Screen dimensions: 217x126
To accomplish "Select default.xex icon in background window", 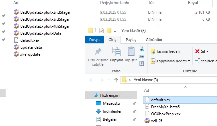I will pyautogui.click(x=16, y=40).
